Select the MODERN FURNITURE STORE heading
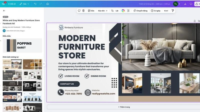 82,47
